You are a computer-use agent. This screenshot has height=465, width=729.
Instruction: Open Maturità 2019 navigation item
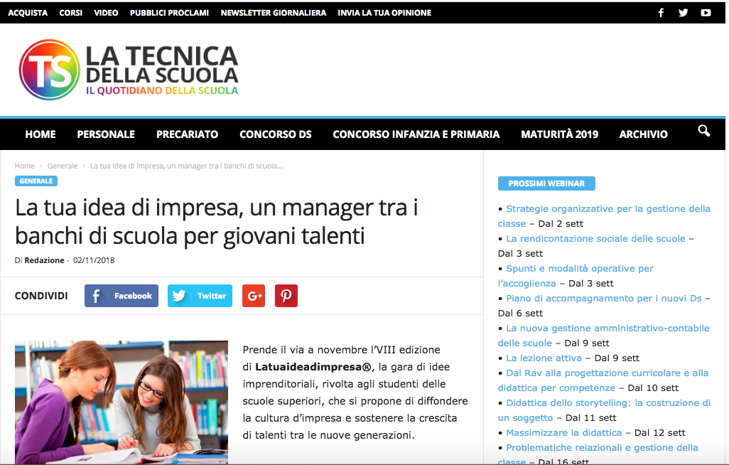(x=559, y=134)
